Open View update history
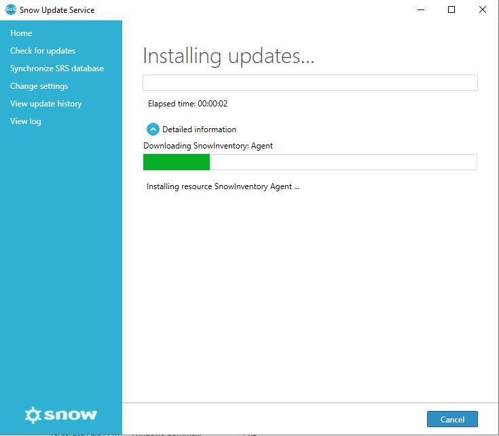 (x=46, y=104)
